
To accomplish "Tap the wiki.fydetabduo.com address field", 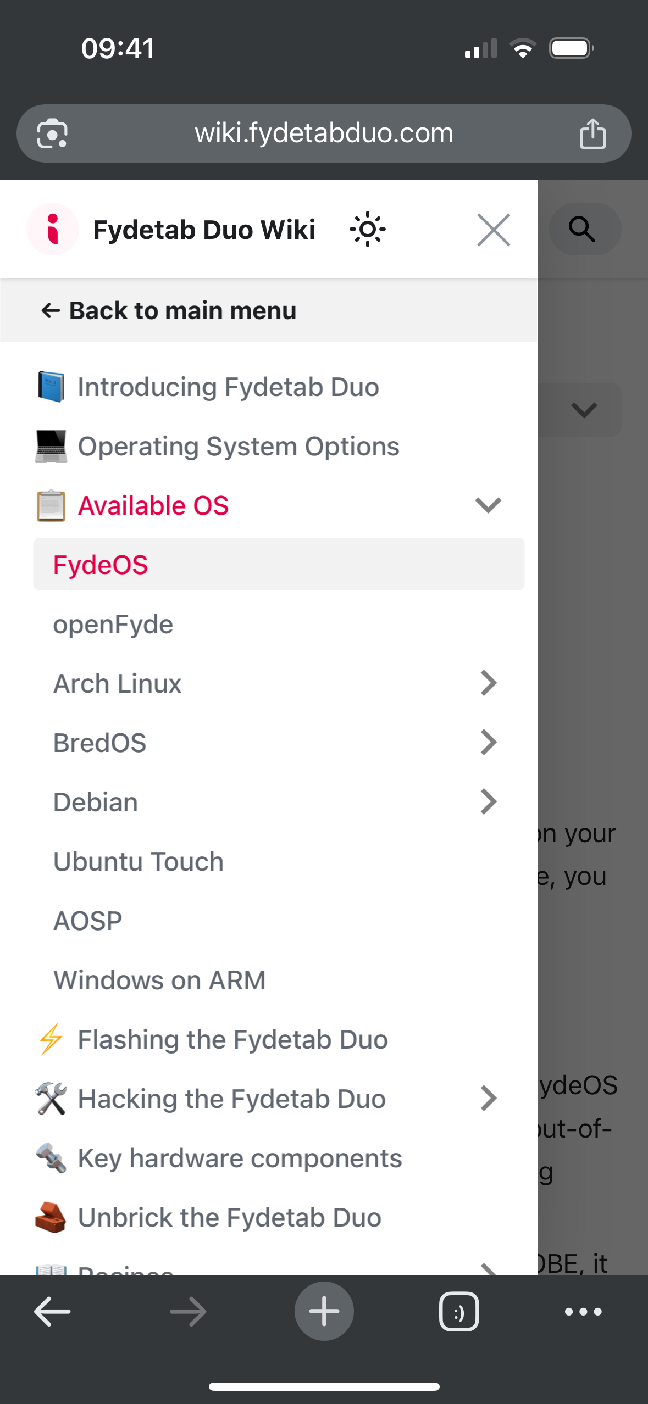I will point(324,133).
